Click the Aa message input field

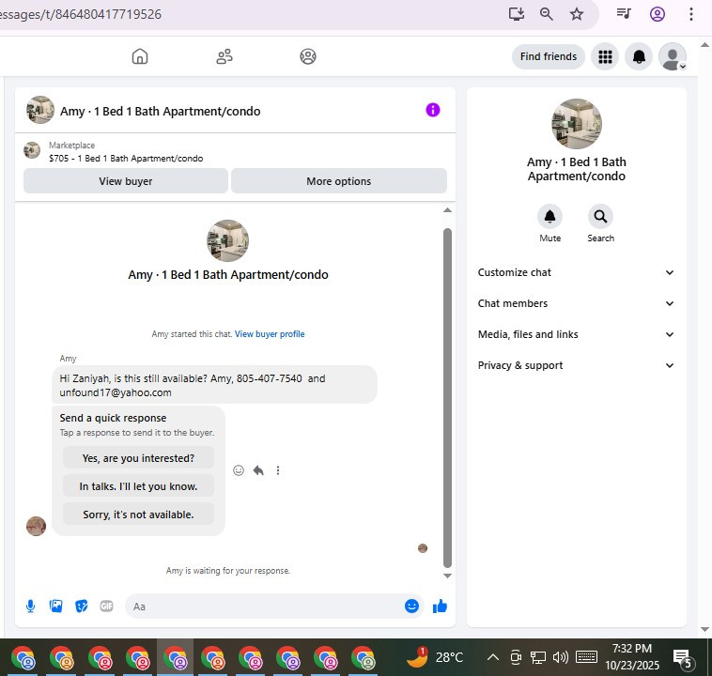tap(263, 607)
